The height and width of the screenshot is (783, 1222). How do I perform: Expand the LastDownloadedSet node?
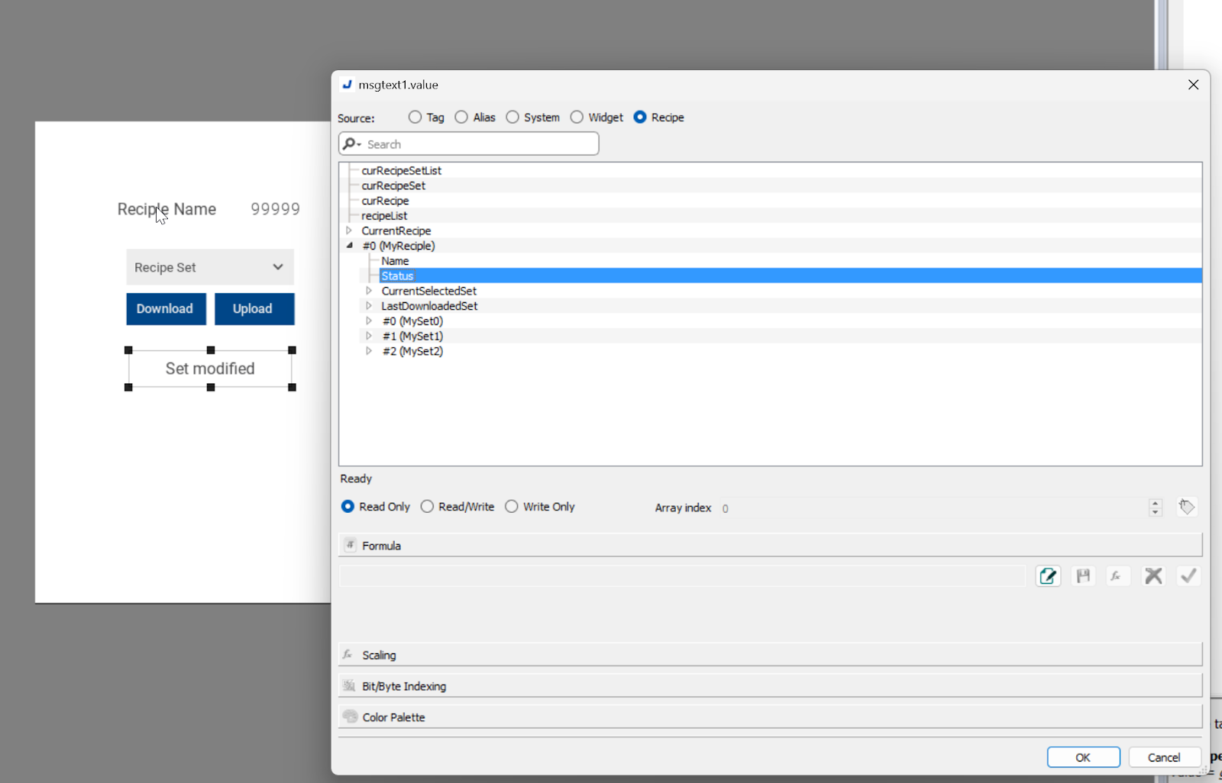click(x=369, y=306)
